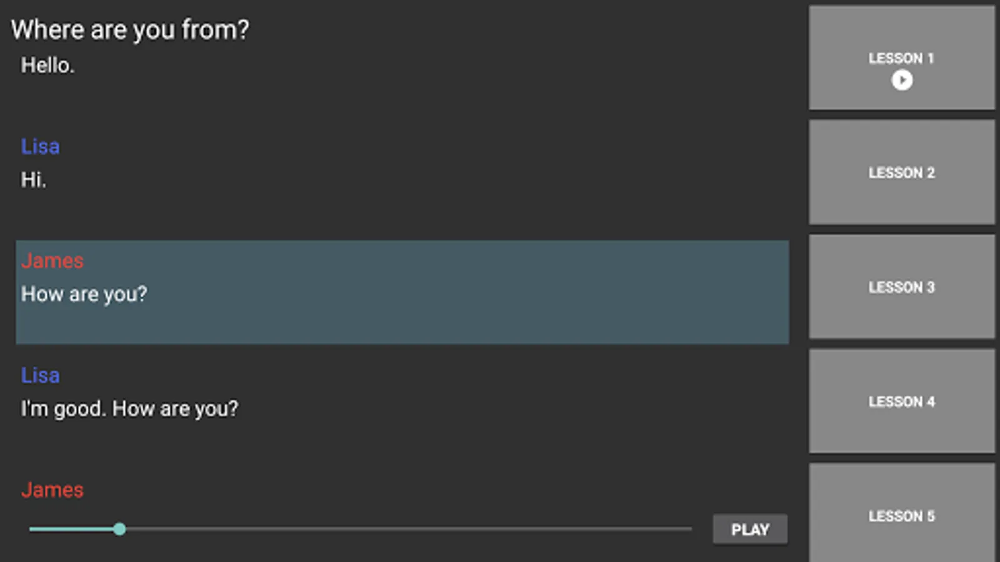Screen dimensions: 1000x562
Task: Click the first blue Lisa speaker name
Action: pyautogui.click(x=40, y=147)
